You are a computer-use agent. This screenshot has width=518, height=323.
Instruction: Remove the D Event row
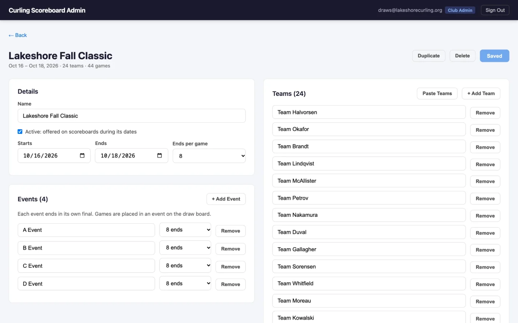[231, 284]
